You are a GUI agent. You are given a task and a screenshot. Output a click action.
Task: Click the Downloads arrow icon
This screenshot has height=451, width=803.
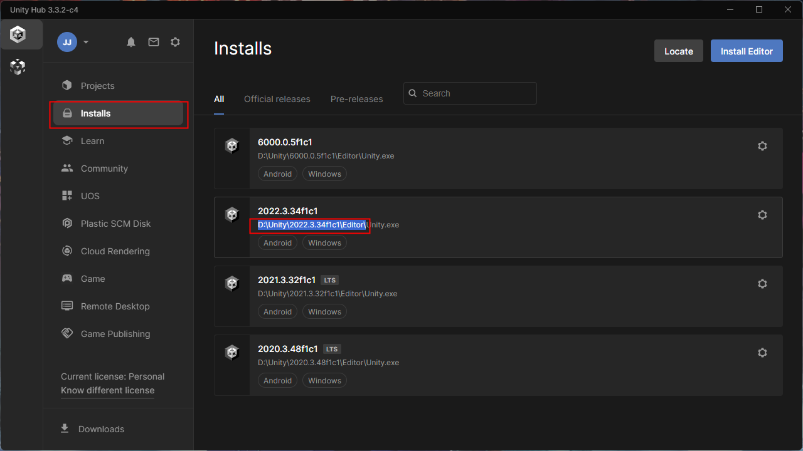click(x=65, y=428)
